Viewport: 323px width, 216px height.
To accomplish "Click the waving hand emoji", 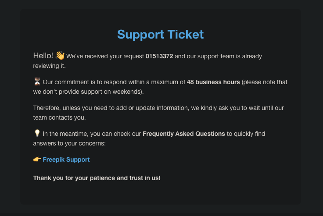I will [x=60, y=56].
